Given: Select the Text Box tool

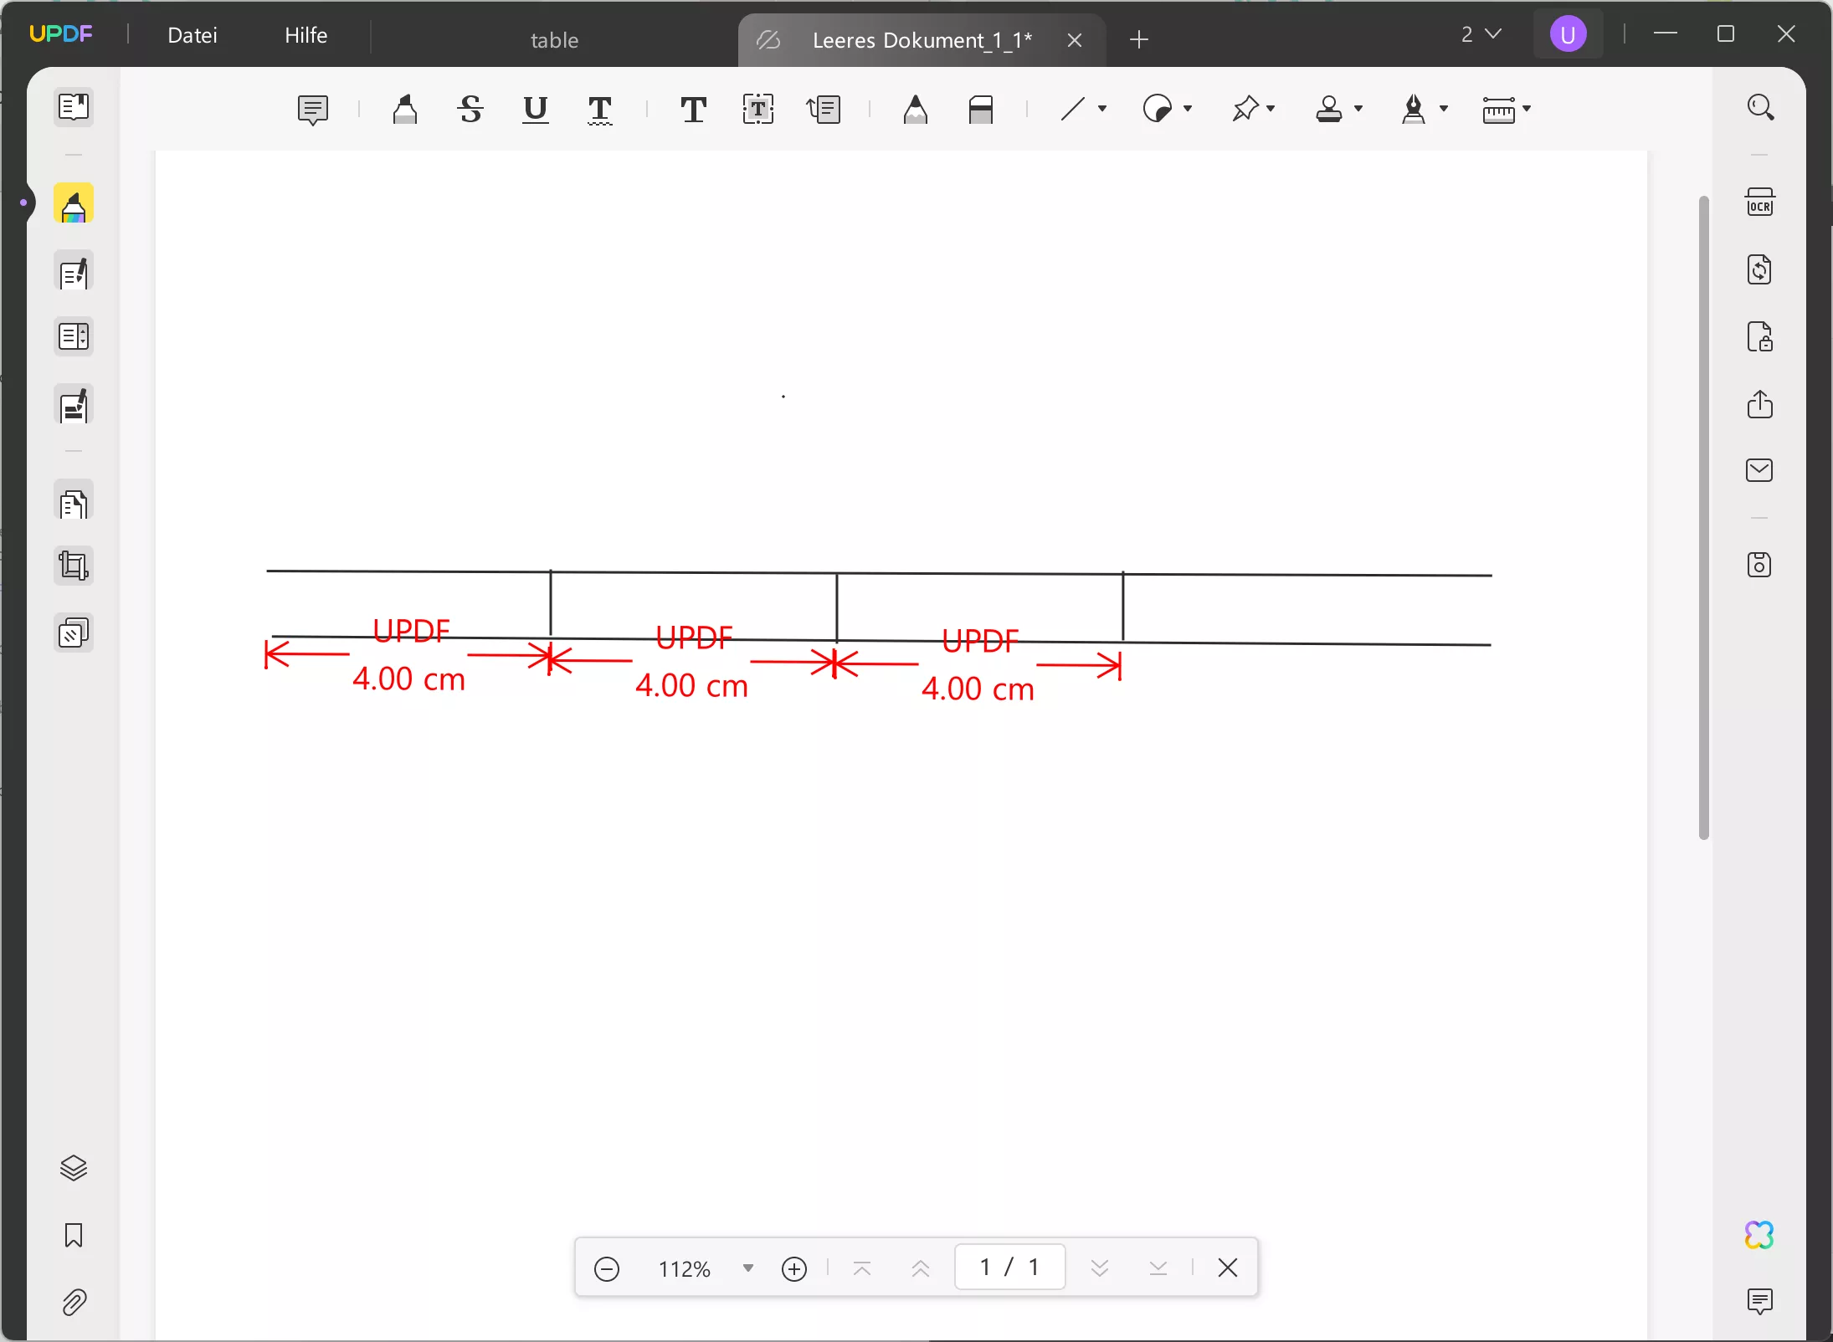Looking at the screenshot, I should [x=758, y=110].
